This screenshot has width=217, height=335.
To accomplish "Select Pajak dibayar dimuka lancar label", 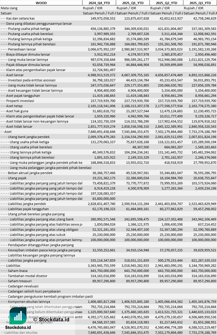I will [28, 65].
